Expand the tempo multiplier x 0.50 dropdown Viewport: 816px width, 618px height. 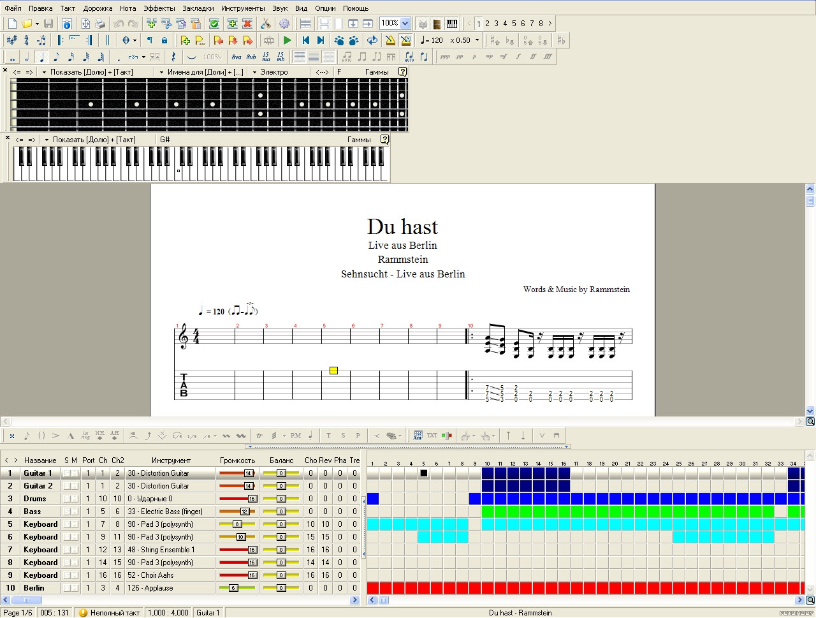click(477, 40)
